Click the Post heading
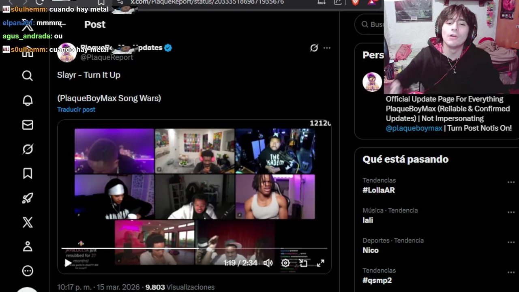Viewport: 519px width, 292px height. pos(95,24)
